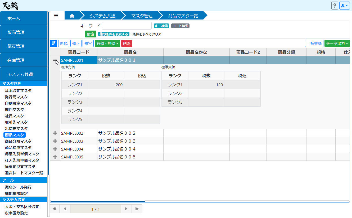Open the 在庫管理 sidebar menu
The width and height of the screenshot is (352, 218).
(x=24, y=60)
